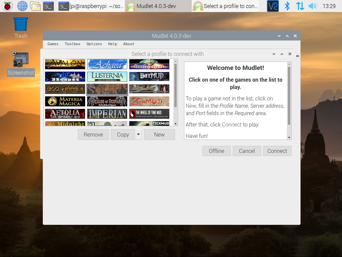Pick the ZombieMUD.org profile banner
This screenshot has height=257, width=342.
pos(149,101)
